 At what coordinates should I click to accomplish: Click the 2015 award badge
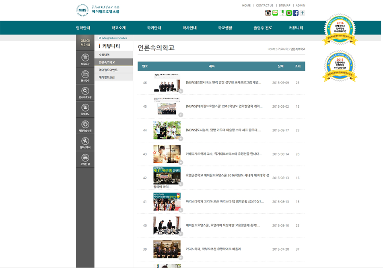[x=340, y=66]
